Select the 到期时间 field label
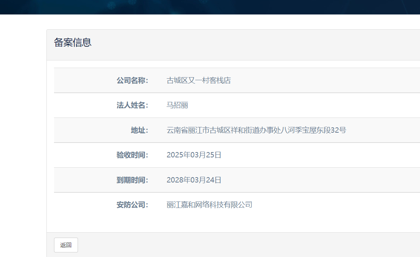The width and height of the screenshot is (420, 257). tap(132, 180)
